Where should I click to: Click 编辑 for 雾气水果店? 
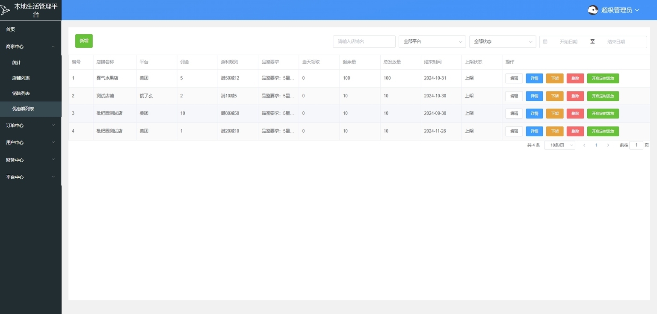514,79
